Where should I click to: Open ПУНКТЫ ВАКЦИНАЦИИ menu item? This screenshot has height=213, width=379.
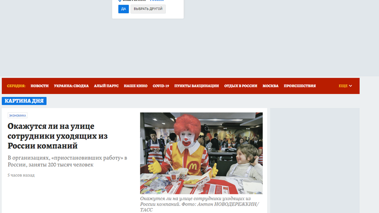[196, 86]
